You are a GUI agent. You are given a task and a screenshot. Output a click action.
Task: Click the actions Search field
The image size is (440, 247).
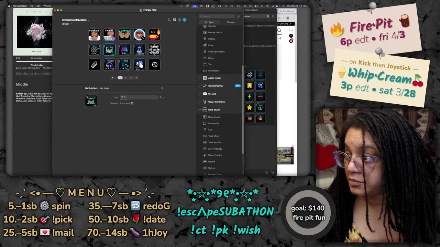click(217, 16)
